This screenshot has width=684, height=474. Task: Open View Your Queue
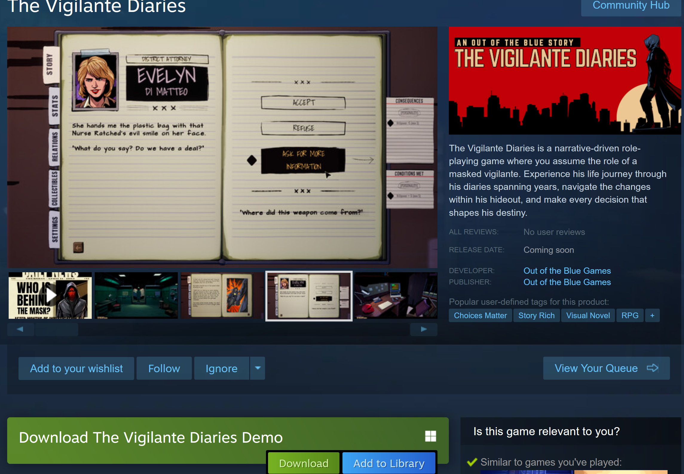[606, 368]
